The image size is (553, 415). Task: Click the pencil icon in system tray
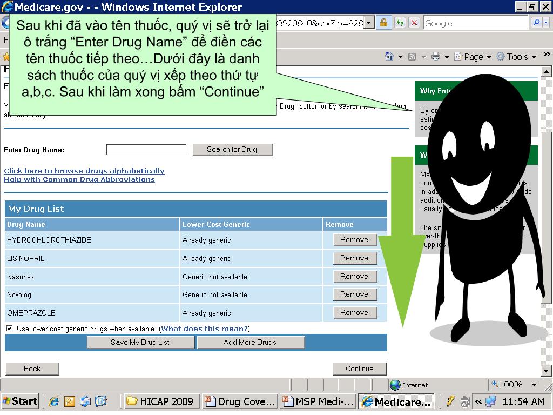451,401
